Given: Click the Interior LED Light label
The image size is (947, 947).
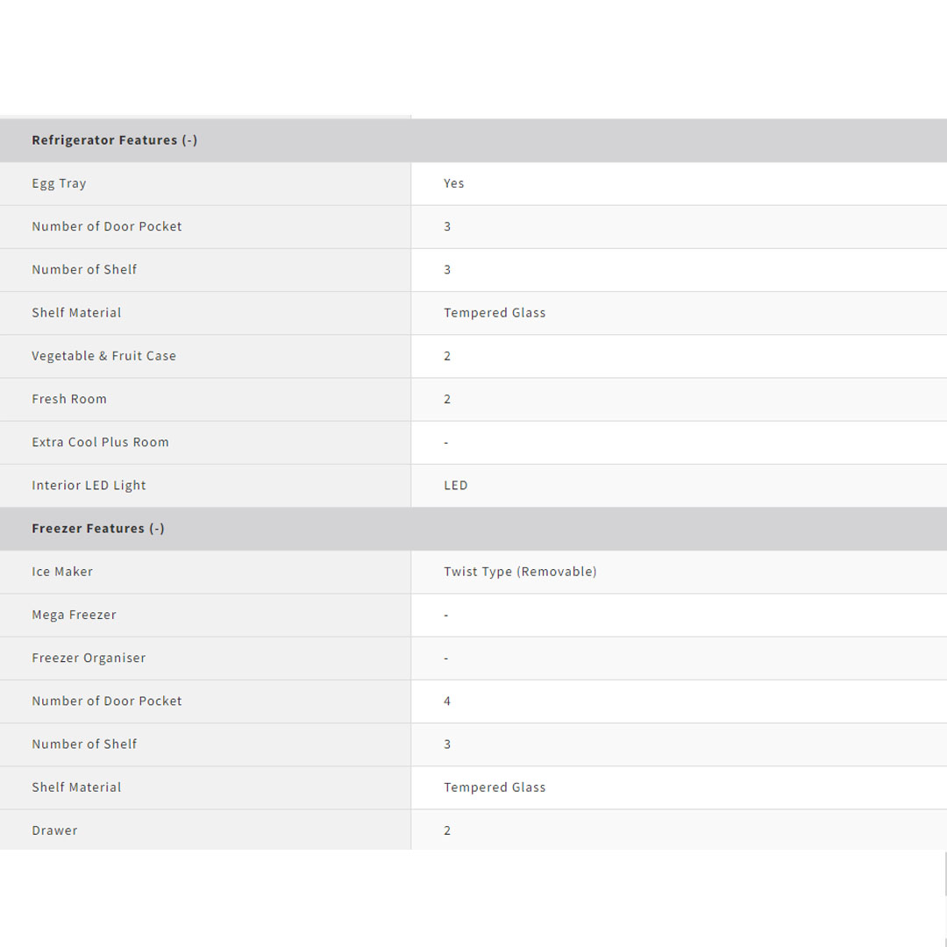Looking at the screenshot, I should pos(89,486).
